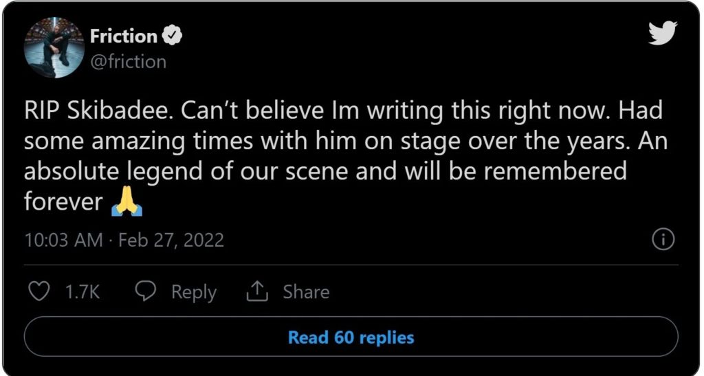Click the "Share" text label
Screen dimensions: 704x376
[306, 292]
